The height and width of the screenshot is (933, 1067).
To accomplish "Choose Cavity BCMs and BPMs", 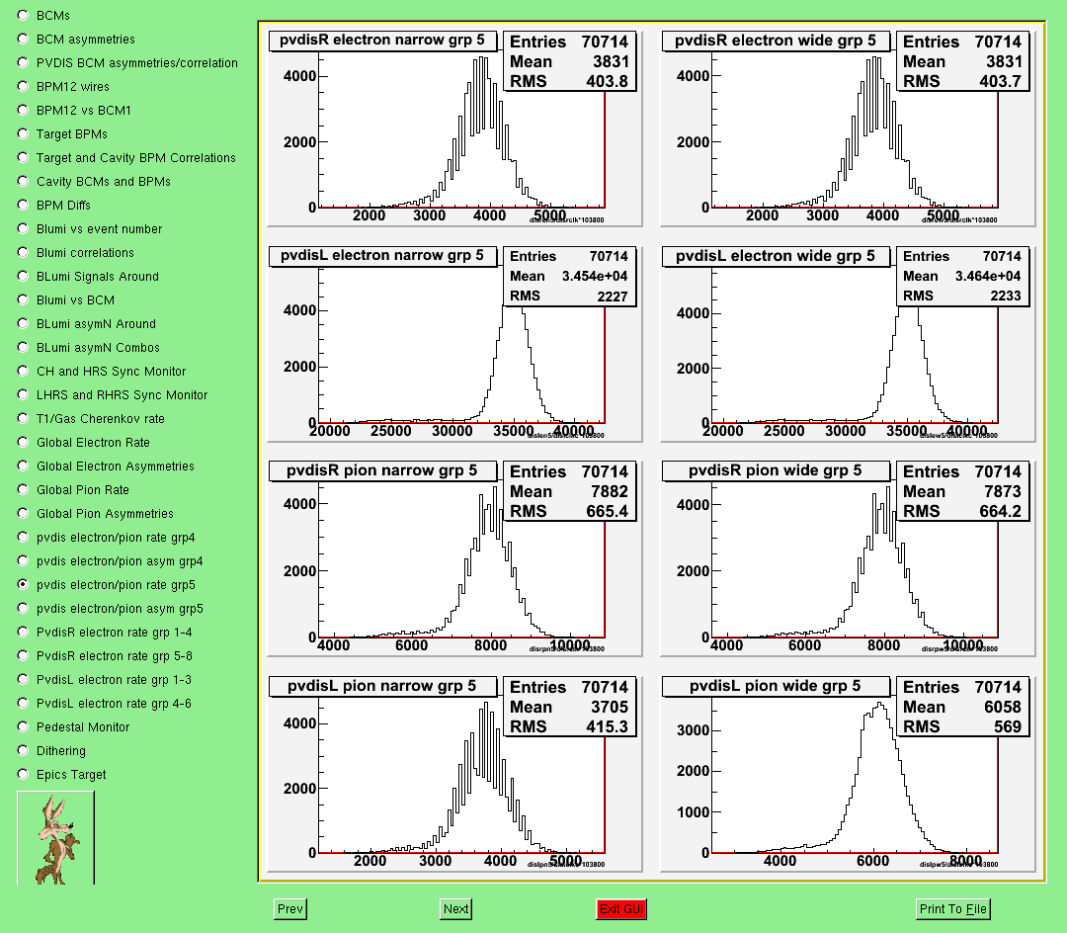I will 23,181.
